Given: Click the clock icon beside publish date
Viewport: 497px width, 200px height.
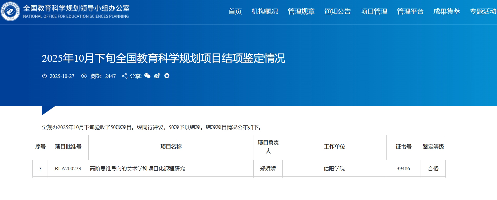Looking at the screenshot, I should [x=45, y=76].
